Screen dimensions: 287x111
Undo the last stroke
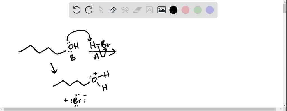click(x=77, y=10)
